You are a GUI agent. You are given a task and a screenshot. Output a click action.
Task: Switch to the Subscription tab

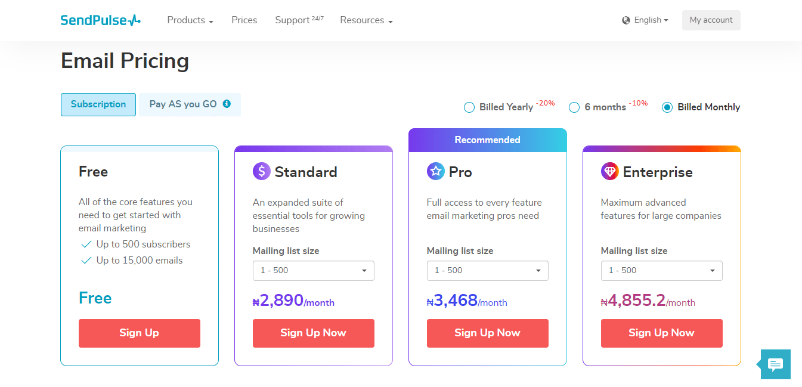tap(98, 104)
